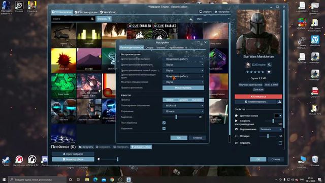
Task: Rate the wallpaper with the fifth star
Action: [x=263, y=72]
